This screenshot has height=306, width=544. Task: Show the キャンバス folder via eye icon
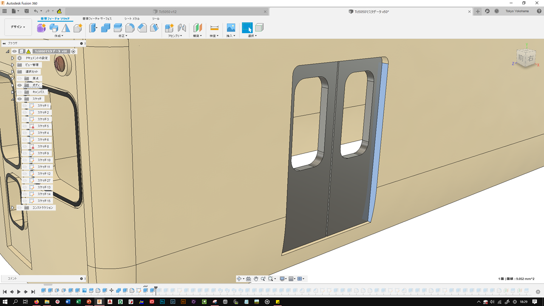tap(20, 92)
